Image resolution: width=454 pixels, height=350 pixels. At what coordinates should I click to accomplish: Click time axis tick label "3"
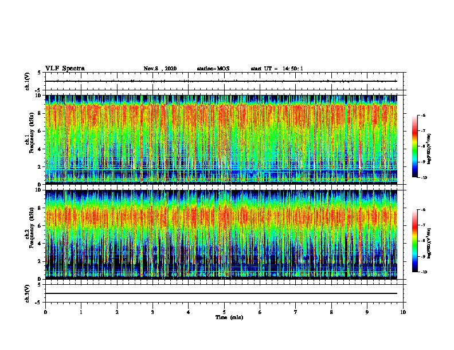152,312
